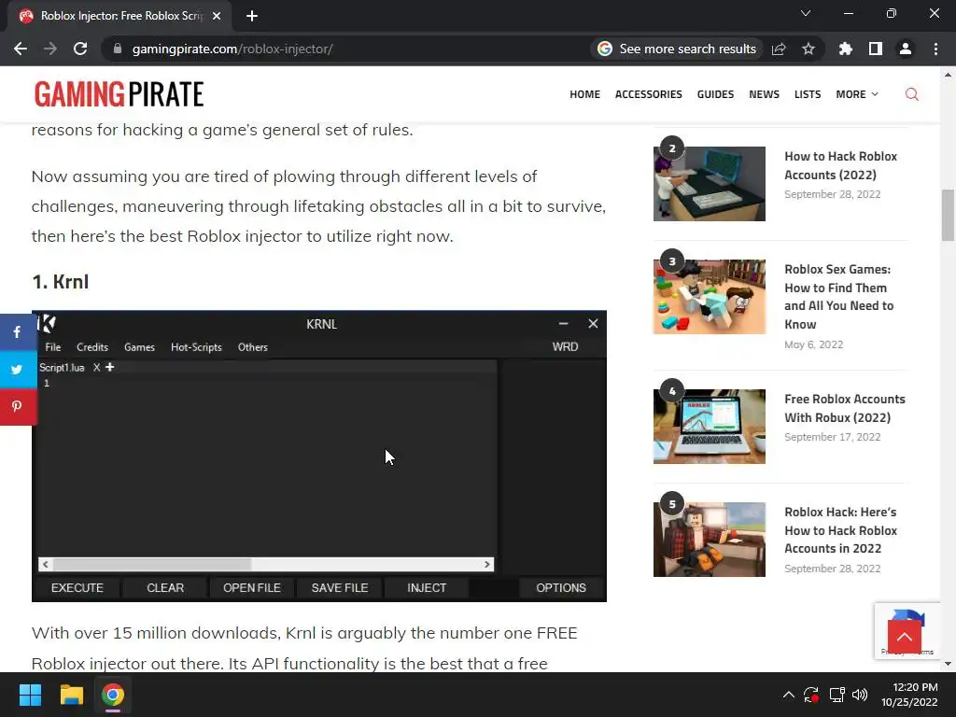This screenshot has height=717, width=956.
Task: Open How to Hack Roblox Accounts article
Action: 840,165
